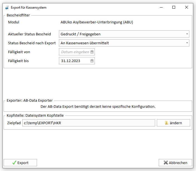Click the green checkmark on Export button
This screenshot has height=171, width=196.
[x=14, y=163]
